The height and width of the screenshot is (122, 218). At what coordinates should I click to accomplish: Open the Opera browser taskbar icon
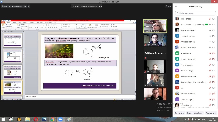[36, 119]
